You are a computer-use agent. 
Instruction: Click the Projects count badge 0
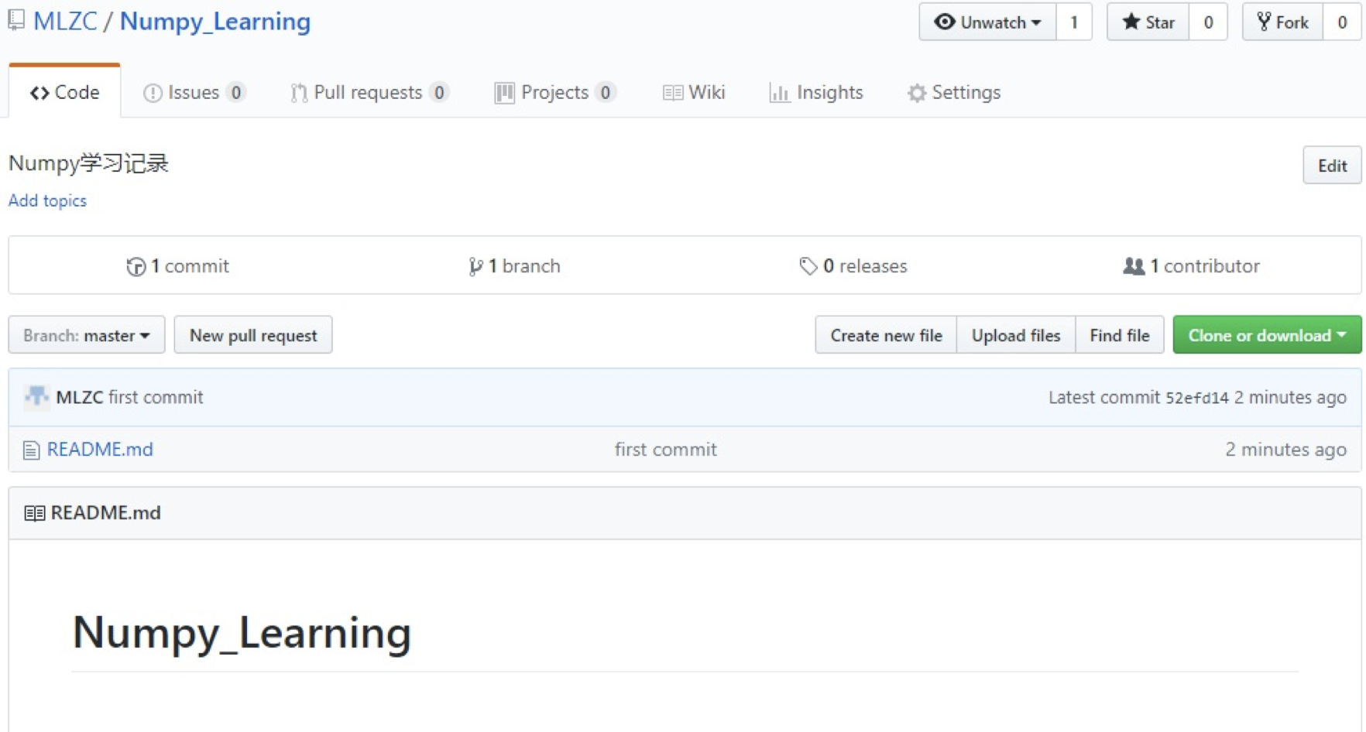606,93
